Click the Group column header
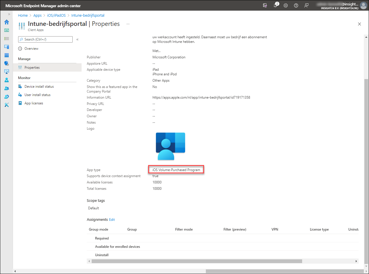This screenshot has width=369, height=274. 132,229
